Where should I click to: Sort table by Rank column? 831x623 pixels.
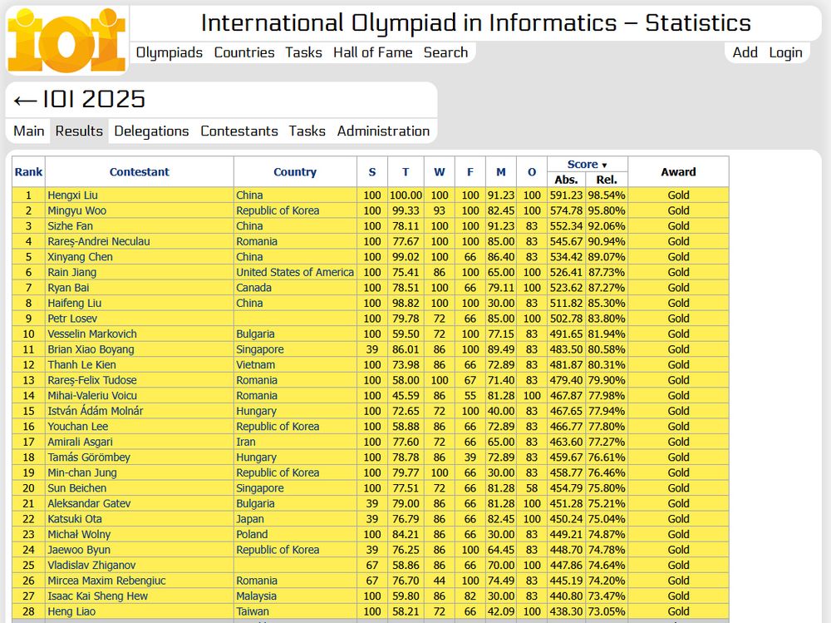[28, 172]
